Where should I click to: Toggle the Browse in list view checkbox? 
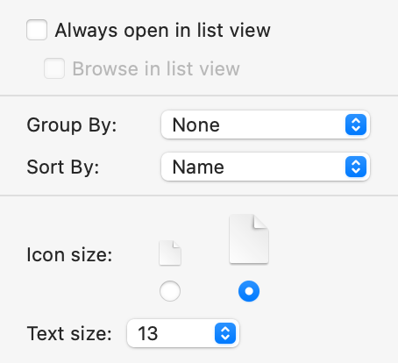point(54,68)
